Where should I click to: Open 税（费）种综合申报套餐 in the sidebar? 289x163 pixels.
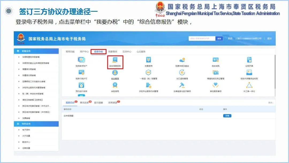(33, 94)
